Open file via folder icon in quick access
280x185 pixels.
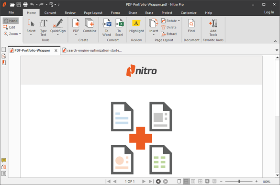click(x=12, y=5)
